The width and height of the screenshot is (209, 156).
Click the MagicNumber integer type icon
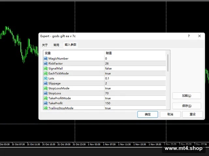click(45, 58)
